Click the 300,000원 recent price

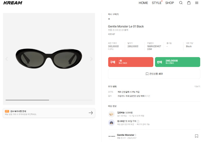click(113, 46)
